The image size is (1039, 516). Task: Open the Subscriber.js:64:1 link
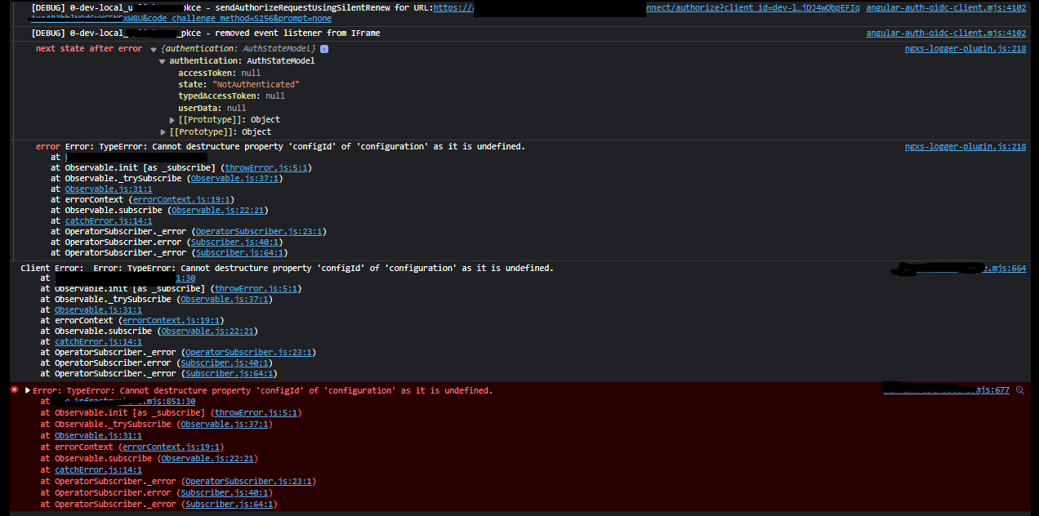239,252
